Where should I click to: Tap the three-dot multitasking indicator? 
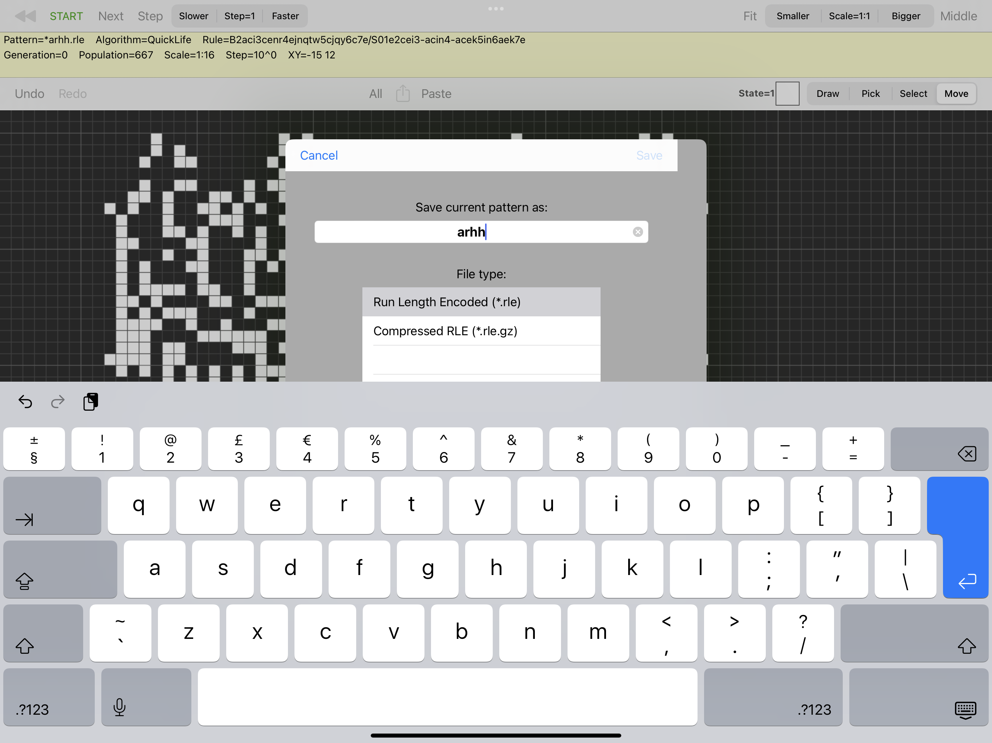[x=496, y=8]
